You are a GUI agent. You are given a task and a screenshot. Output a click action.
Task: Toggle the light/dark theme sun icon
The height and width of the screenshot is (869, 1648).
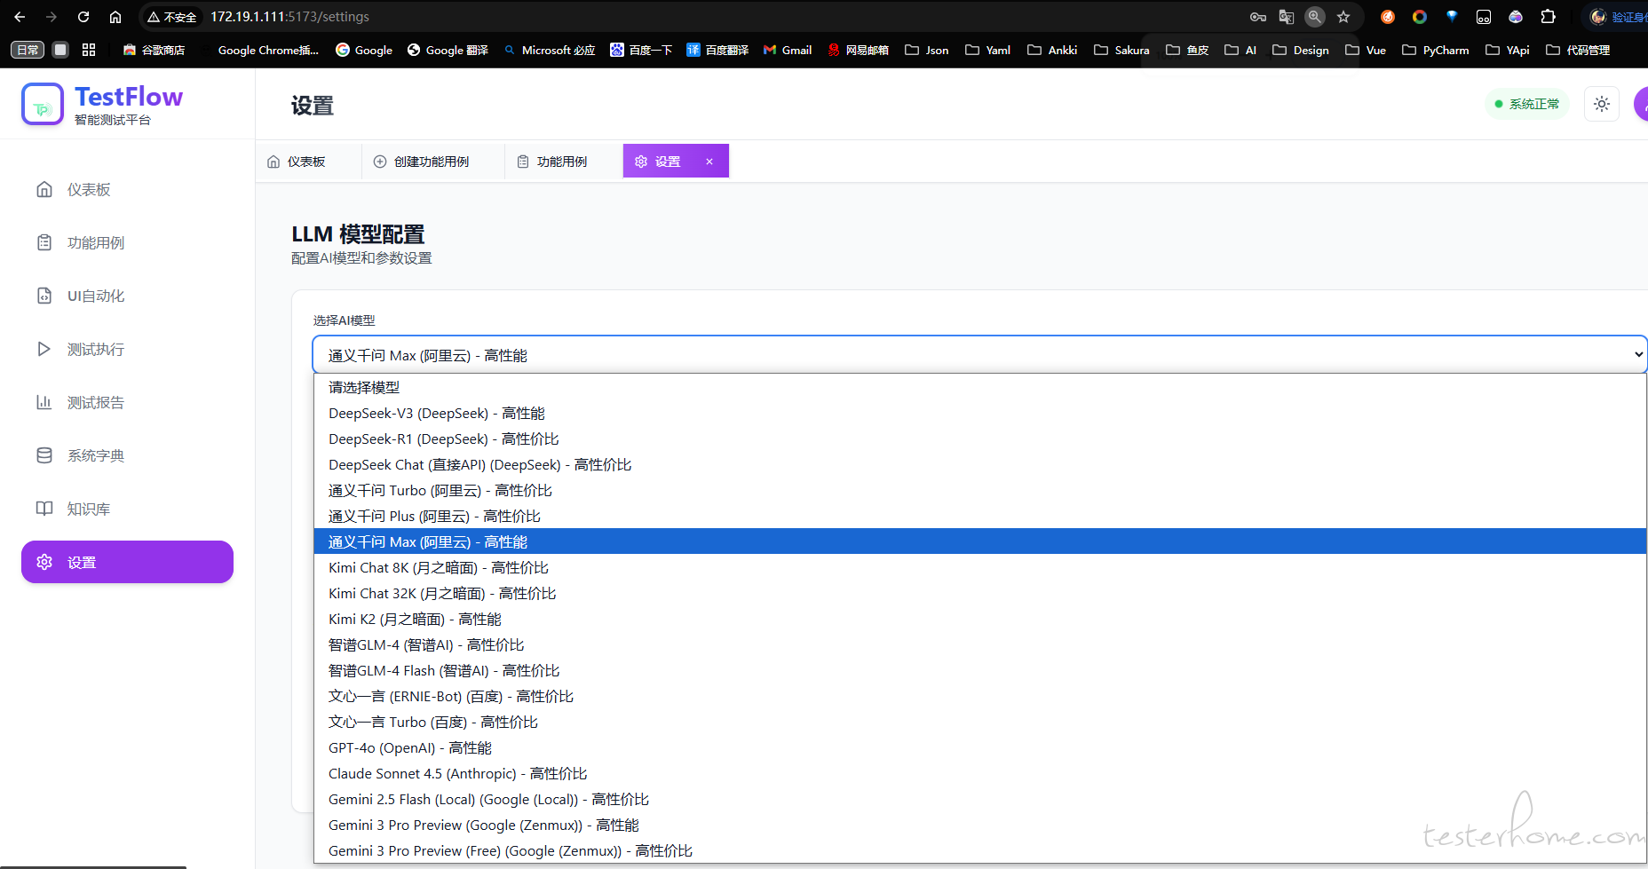click(1601, 105)
